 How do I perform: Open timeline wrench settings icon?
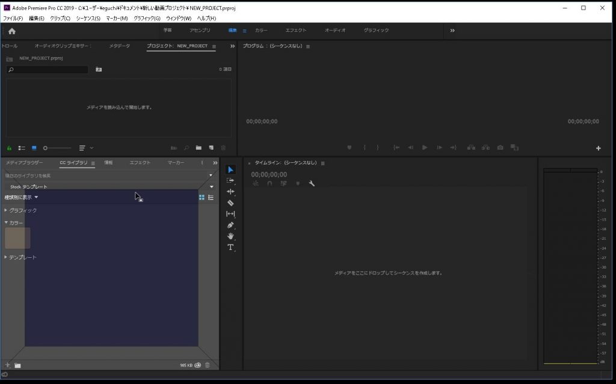pyautogui.click(x=312, y=184)
